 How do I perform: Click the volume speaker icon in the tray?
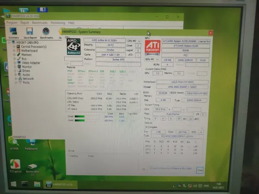(195, 186)
